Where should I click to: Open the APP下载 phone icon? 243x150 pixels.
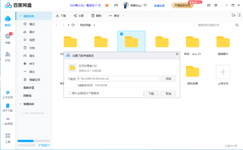point(8,106)
